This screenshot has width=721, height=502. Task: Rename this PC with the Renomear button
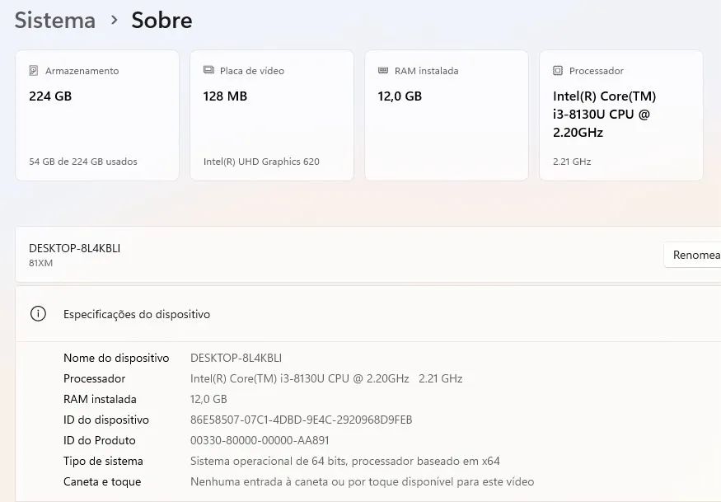click(692, 255)
